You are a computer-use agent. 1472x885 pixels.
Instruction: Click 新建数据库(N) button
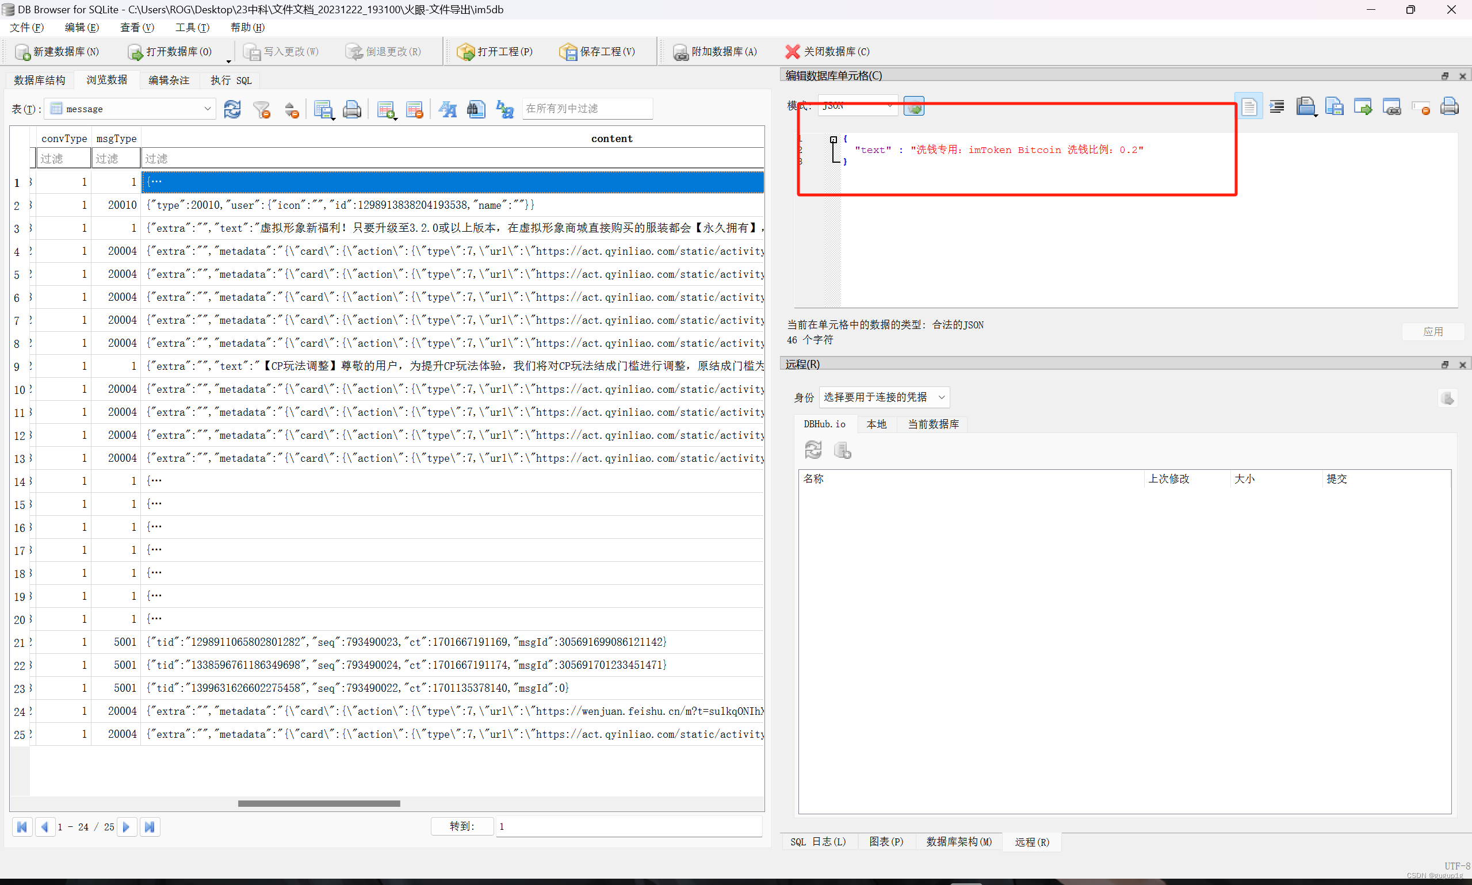pyautogui.click(x=58, y=52)
